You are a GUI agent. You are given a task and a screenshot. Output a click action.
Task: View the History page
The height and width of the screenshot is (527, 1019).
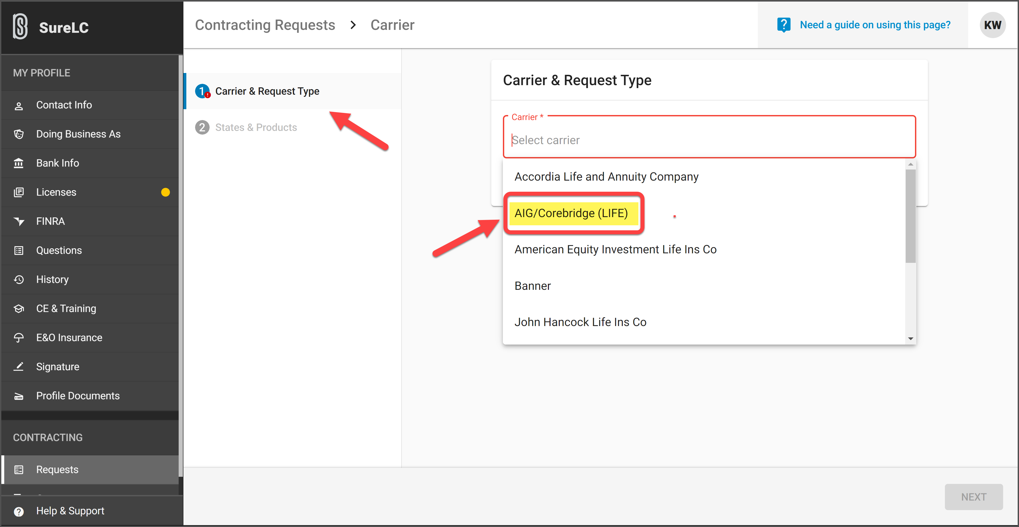click(x=90, y=279)
